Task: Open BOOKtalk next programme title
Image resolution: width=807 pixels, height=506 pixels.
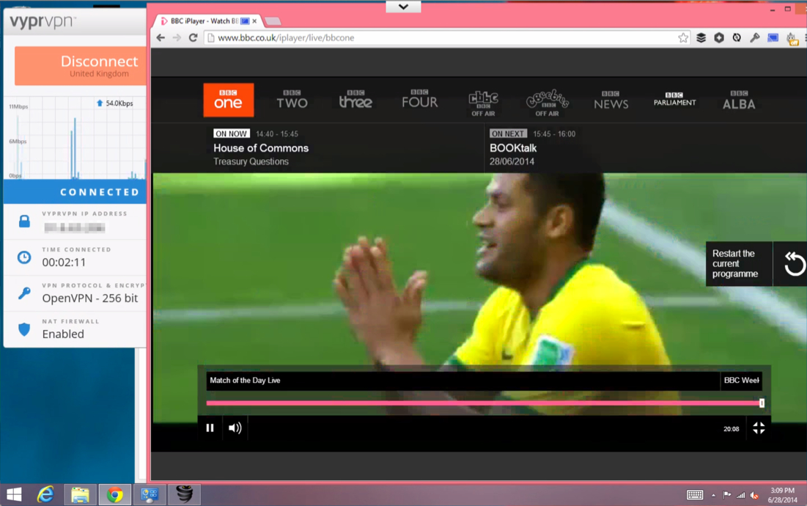Action: 513,148
